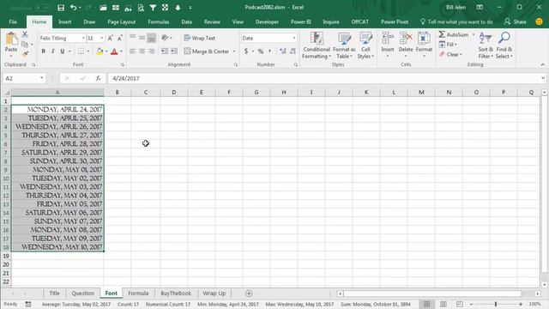Toggle align left
This screenshot has width=549, height=309.
133,51
